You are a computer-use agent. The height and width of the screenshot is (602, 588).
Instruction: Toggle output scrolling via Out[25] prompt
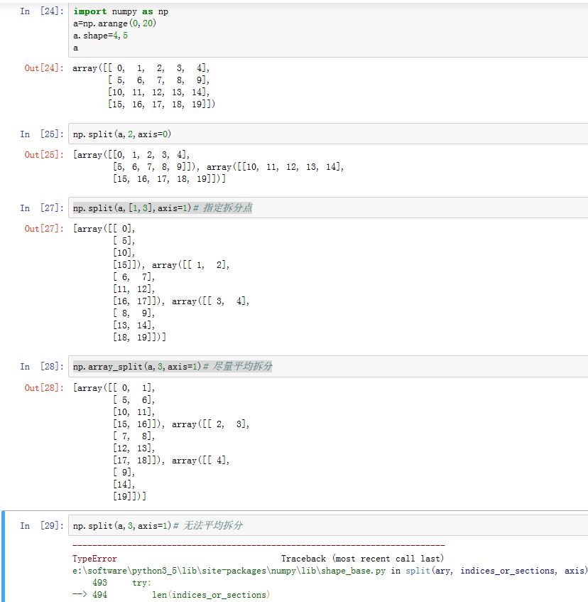click(43, 155)
